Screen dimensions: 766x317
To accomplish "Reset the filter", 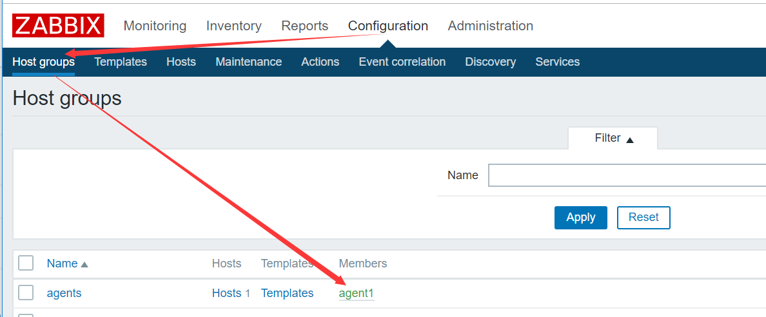I will [x=643, y=217].
